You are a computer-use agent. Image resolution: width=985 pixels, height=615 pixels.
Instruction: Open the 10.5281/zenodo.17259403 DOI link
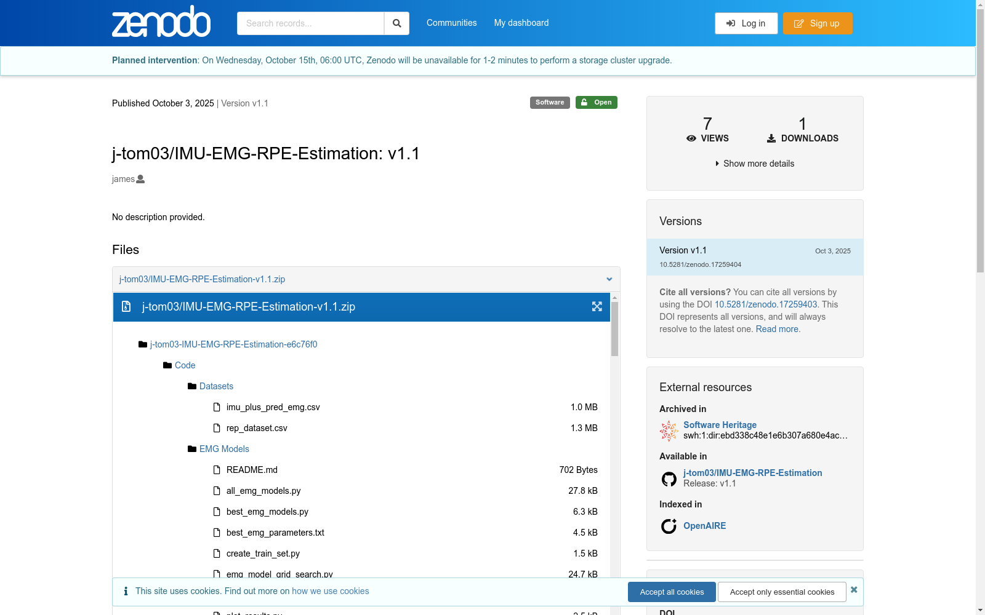tap(765, 304)
